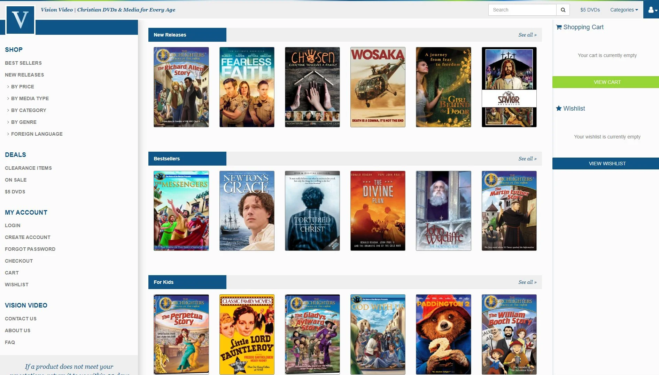This screenshot has width=659, height=375.
Task: Open The Girl Behind the Door cover
Action: pos(443,87)
